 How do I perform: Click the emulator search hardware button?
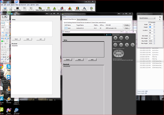click(x=133, y=45)
